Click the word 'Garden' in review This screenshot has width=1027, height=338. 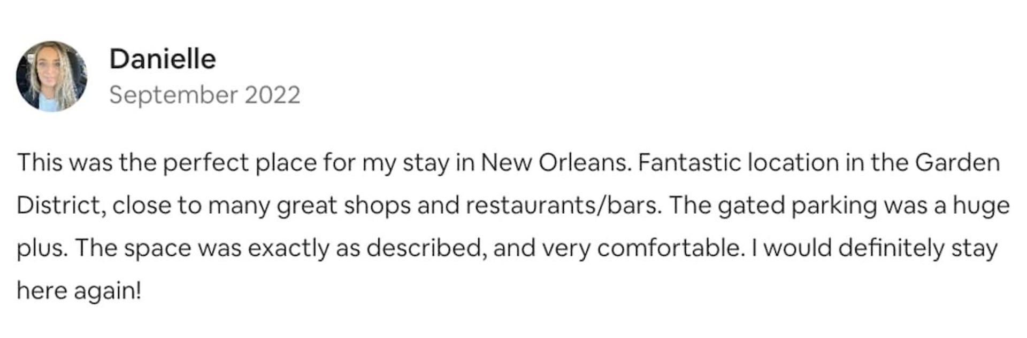pos(957,163)
